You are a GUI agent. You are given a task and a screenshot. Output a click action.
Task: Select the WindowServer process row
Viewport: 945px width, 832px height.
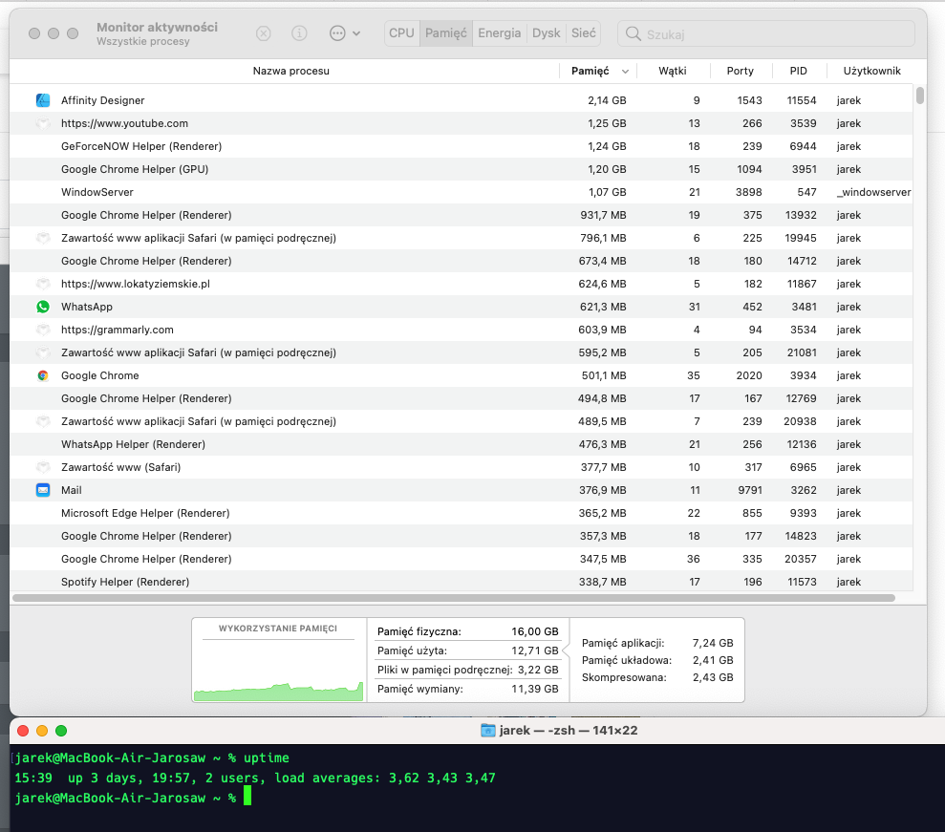(x=462, y=192)
